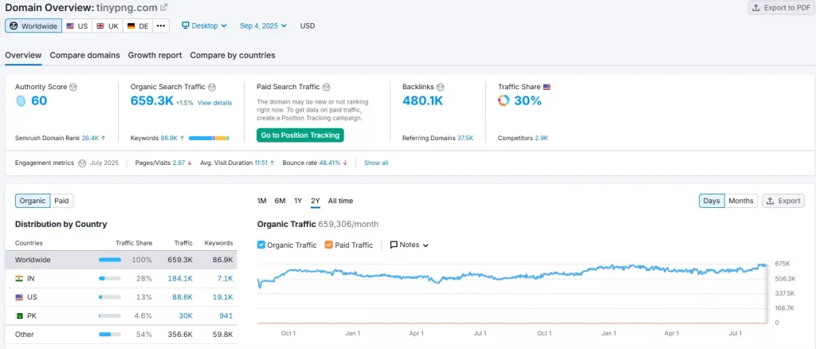This screenshot has width=816, height=349.
Task: Select UK database button
Action: point(108,25)
